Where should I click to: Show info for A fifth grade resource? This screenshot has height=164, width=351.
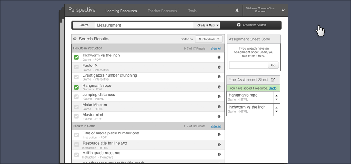point(219,155)
